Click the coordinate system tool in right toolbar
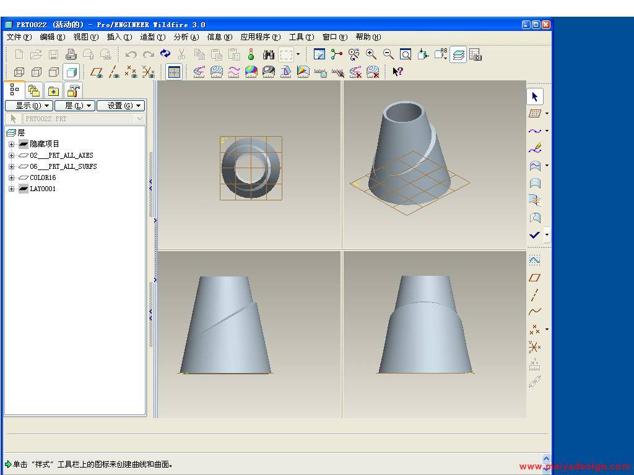634x475 pixels. click(x=534, y=346)
